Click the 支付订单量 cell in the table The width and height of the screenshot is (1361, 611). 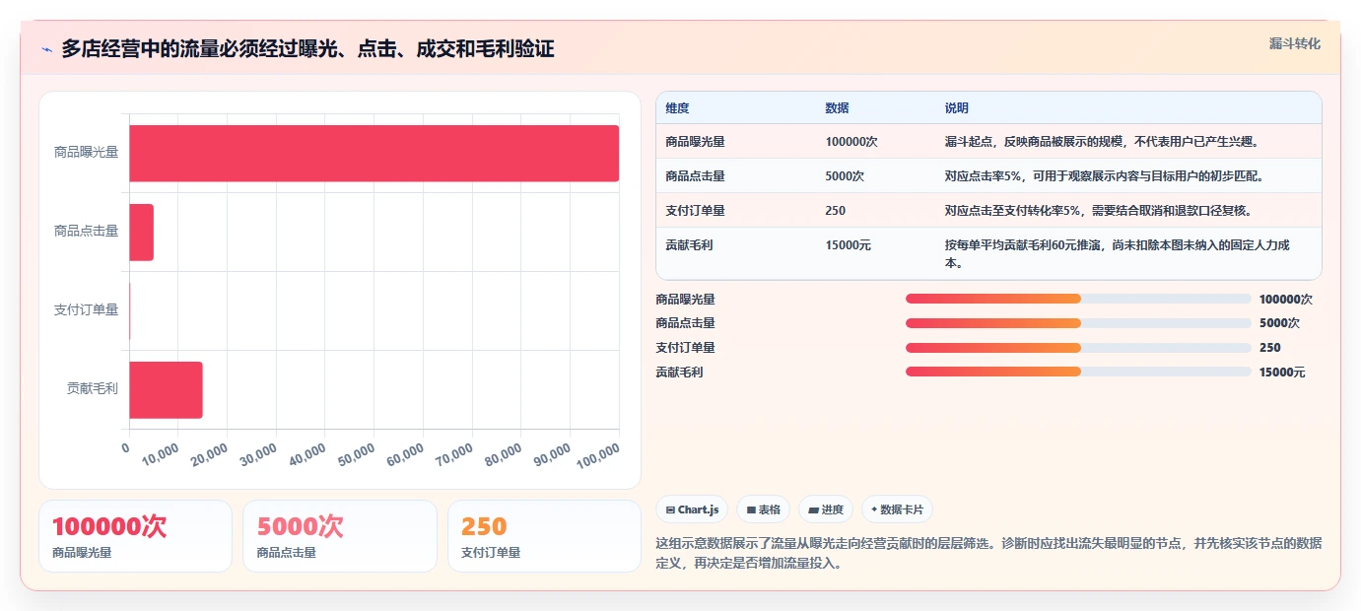[x=695, y=211]
